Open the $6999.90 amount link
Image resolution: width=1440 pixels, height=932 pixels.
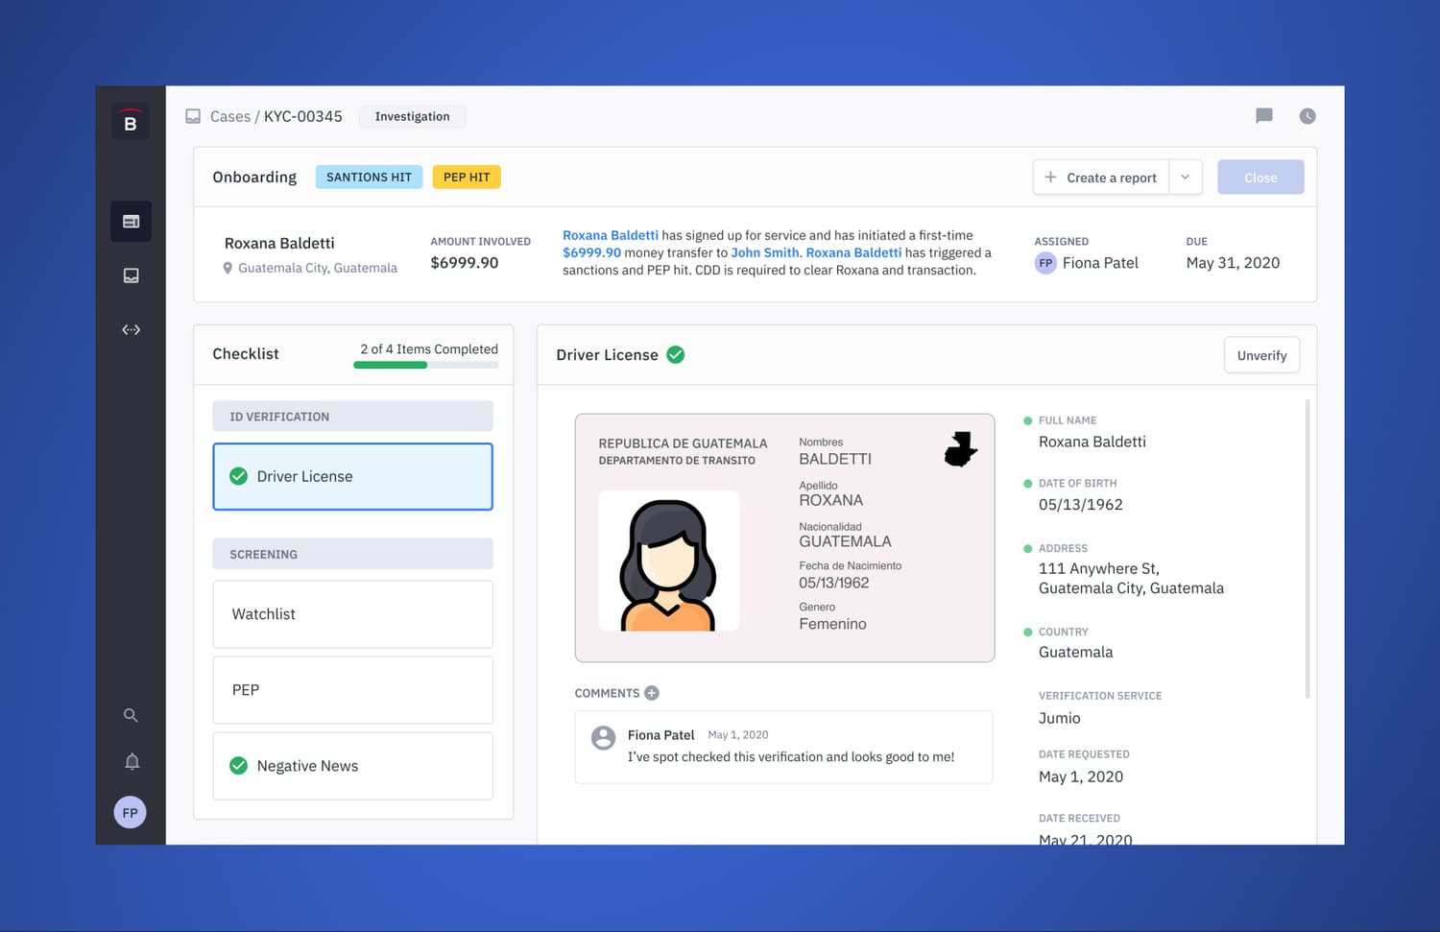pos(591,252)
